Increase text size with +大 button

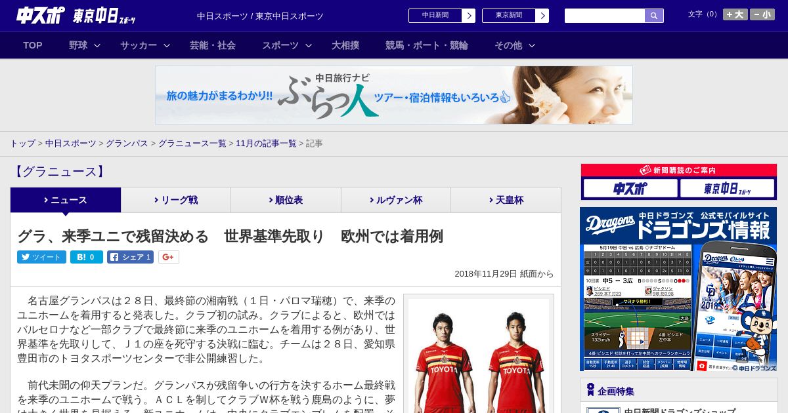coord(735,14)
